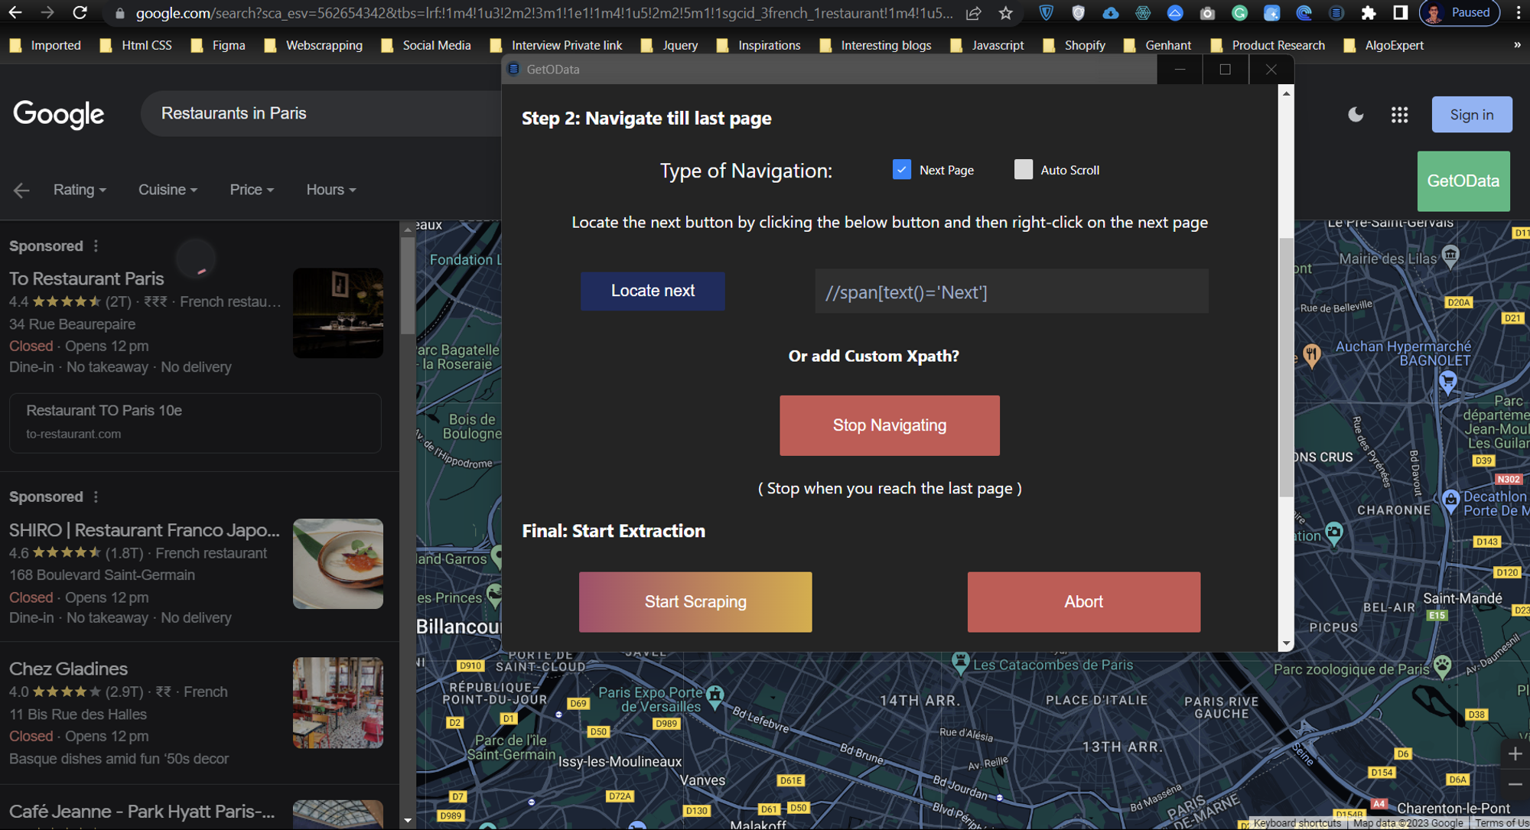1530x830 pixels.
Task: Enable Auto Scroll navigation checkbox
Action: point(1023,170)
